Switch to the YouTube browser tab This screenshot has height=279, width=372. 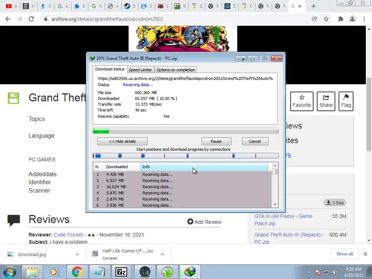click(x=11, y=6)
